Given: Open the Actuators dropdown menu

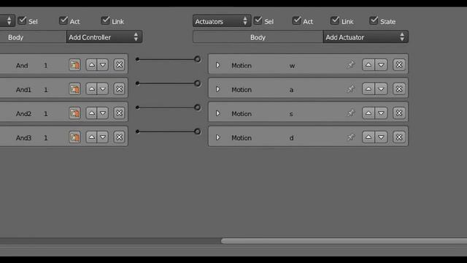Looking at the screenshot, I should coord(222,21).
